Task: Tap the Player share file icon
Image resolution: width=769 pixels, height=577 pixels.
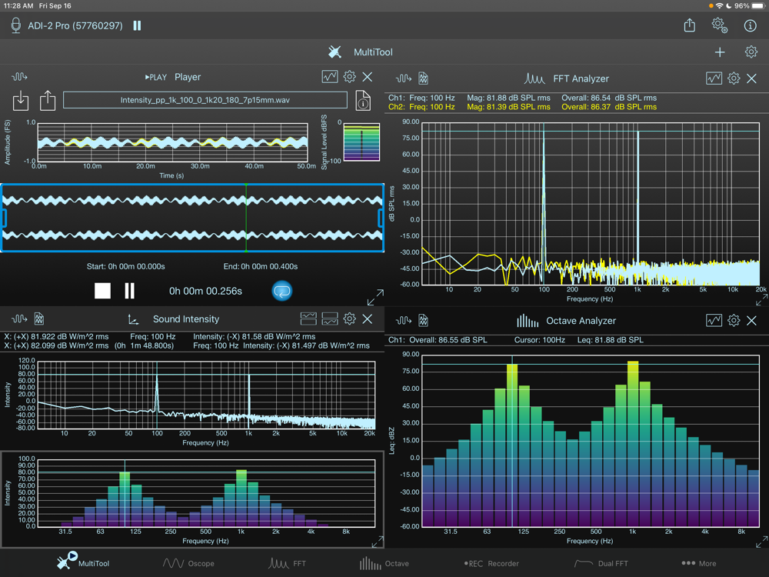Action: coord(48,101)
